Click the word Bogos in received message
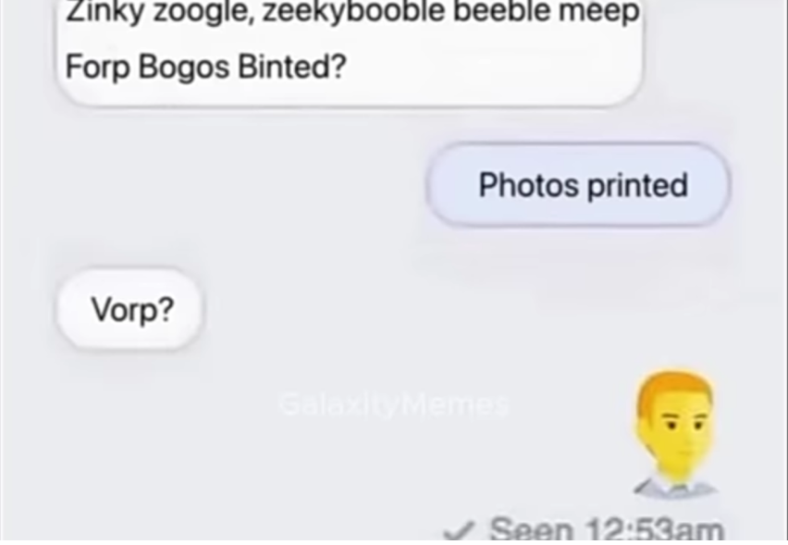The image size is (788, 545). pos(184,68)
